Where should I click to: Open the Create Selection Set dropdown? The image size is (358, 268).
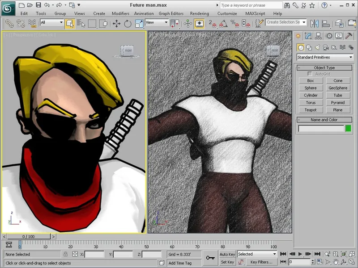304,22
